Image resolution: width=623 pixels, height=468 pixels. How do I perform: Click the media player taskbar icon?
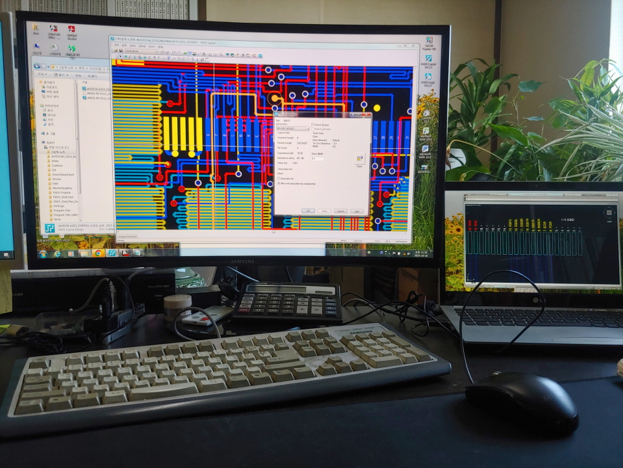(71, 253)
